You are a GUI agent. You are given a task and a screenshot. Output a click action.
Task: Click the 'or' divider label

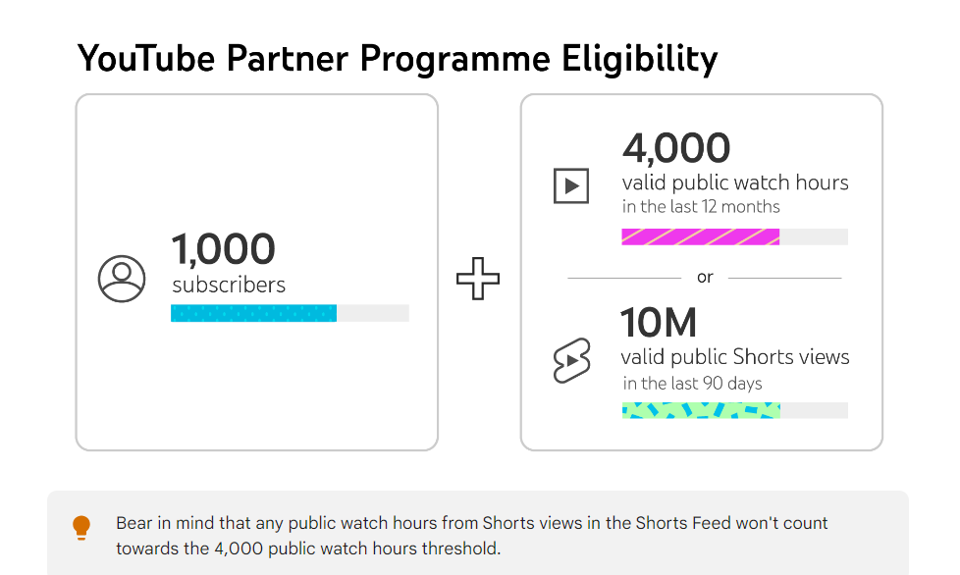pyautogui.click(x=705, y=278)
